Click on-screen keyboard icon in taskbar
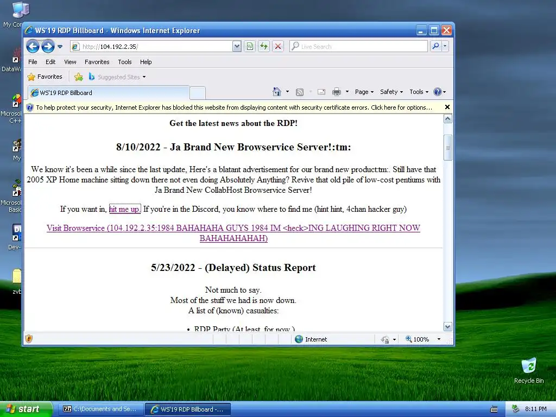Viewport: 556px width, 417px height. coord(494,409)
